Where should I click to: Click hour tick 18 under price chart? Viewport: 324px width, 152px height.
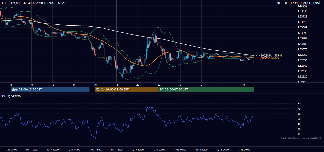point(117,85)
